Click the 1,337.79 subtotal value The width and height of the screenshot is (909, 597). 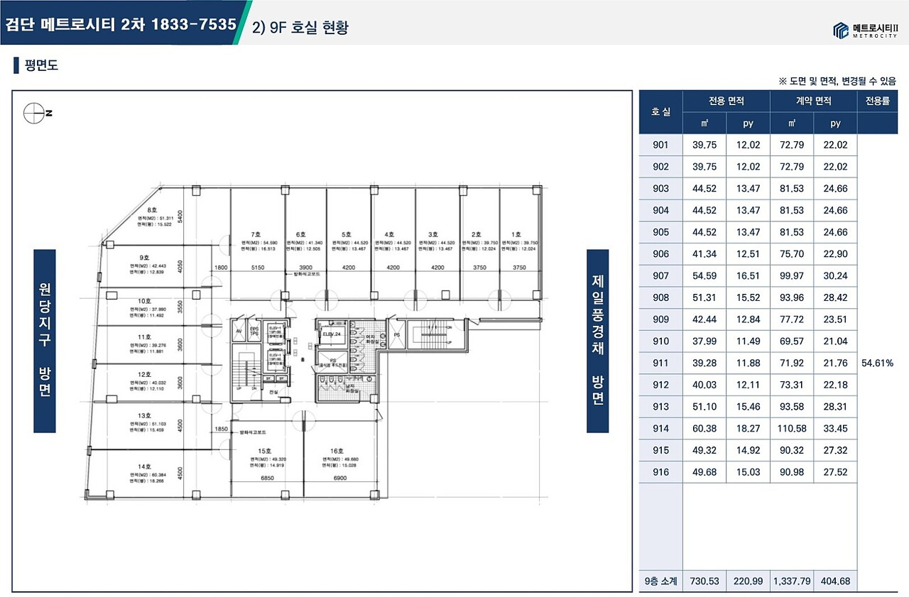click(792, 581)
